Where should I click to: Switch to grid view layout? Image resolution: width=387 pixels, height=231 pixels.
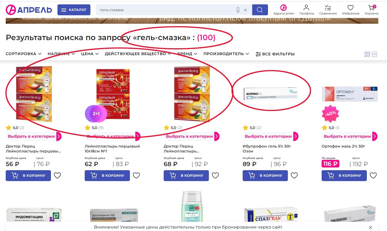367,54
